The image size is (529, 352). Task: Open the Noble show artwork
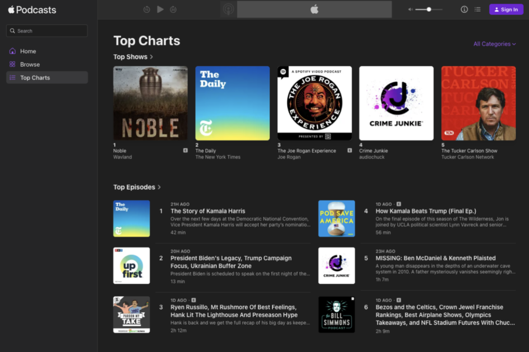tap(150, 103)
